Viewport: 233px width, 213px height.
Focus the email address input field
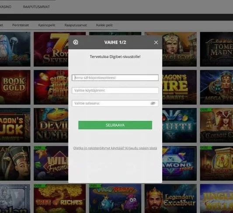tap(115, 78)
